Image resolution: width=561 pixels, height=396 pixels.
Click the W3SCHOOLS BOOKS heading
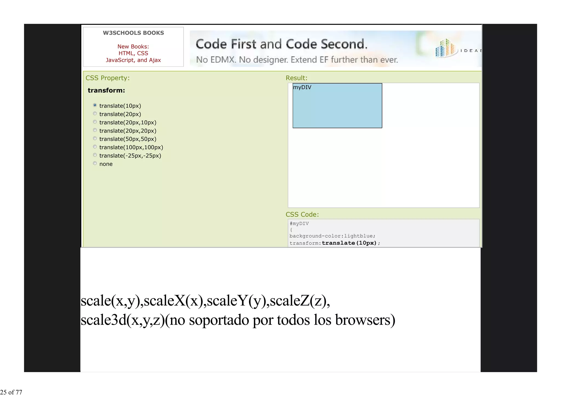[133, 33]
